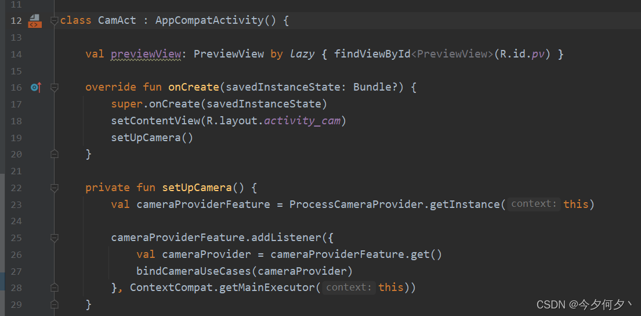Click the private keyword on line 22
Viewport: 641px width, 316px height.
click(107, 188)
